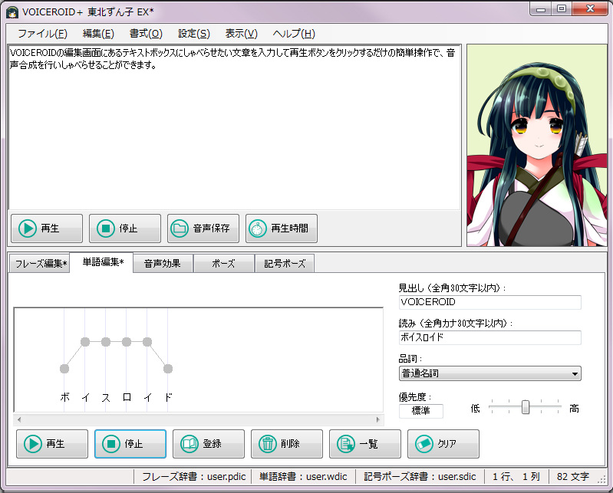
Task: Select the accent point above second イ
Action: (147, 342)
